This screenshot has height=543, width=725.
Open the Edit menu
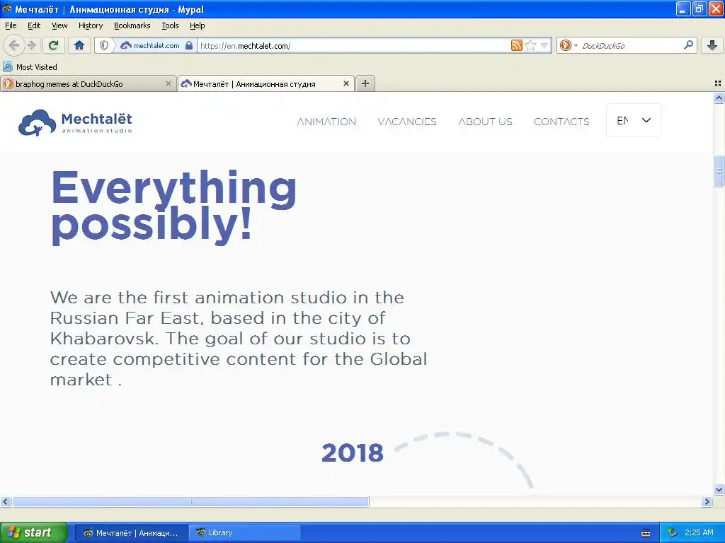34,25
